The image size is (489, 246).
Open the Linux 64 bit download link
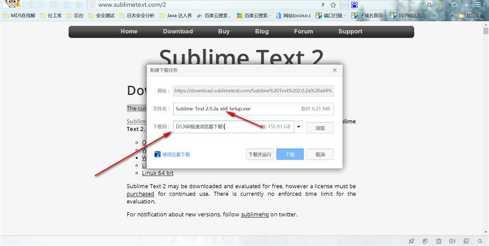pos(158,173)
